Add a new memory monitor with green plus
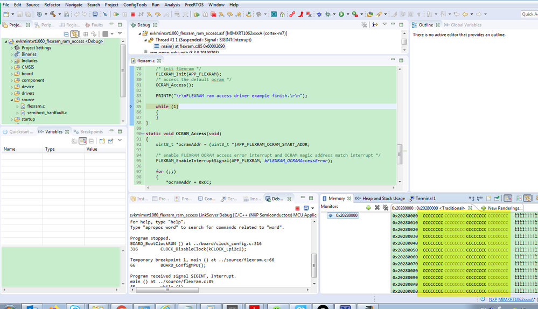This screenshot has height=309, width=538. pyautogui.click(x=368, y=207)
